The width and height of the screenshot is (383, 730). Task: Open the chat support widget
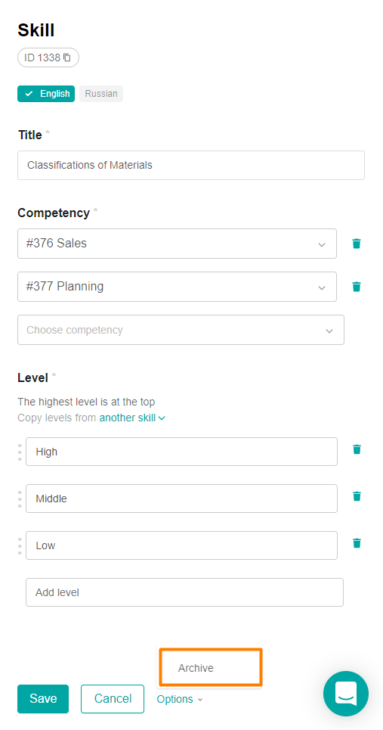[x=346, y=694]
